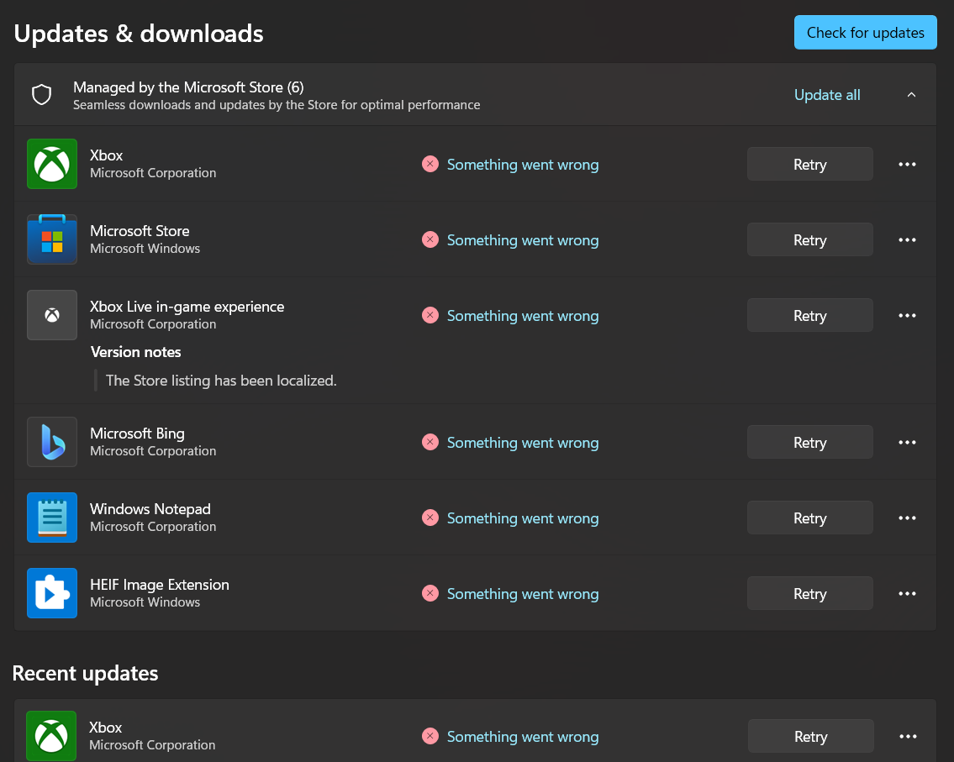The height and width of the screenshot is (762, 954).
Task: Open Something went wrong link for HEIF Image Extension
Action: [x=523, y=593]
